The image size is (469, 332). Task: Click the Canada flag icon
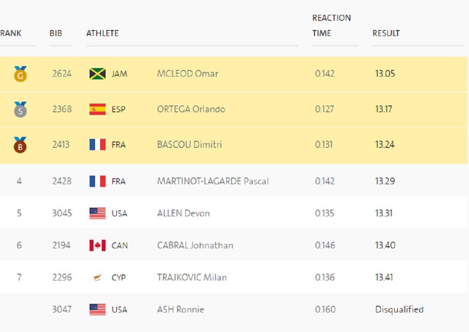click(x=98, y=245)
